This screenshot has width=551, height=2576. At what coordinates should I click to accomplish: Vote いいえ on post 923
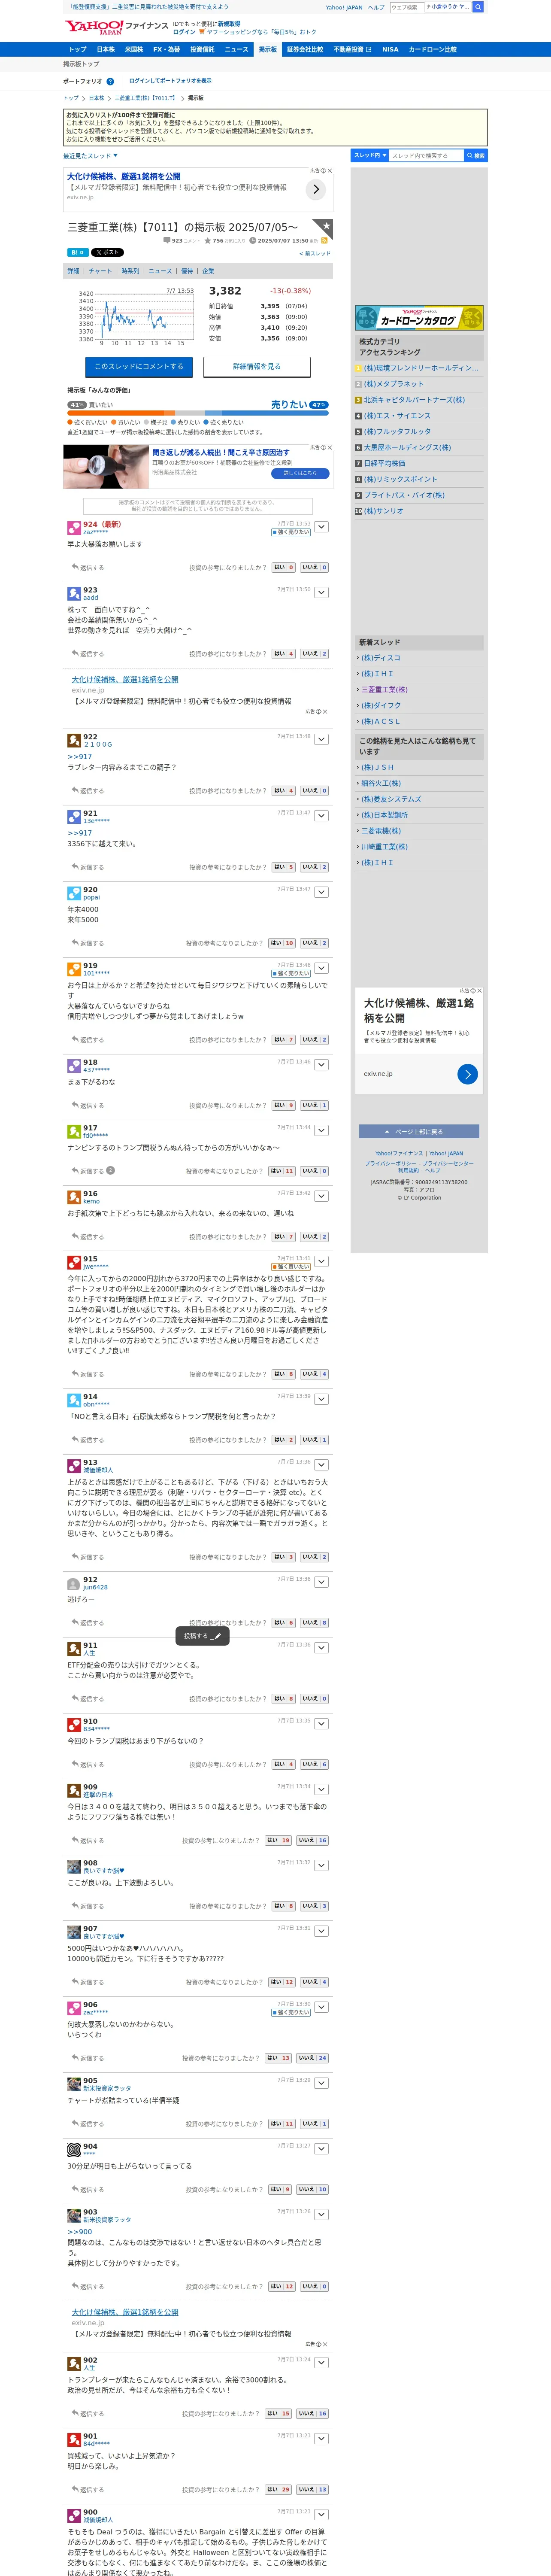[314, 654]
